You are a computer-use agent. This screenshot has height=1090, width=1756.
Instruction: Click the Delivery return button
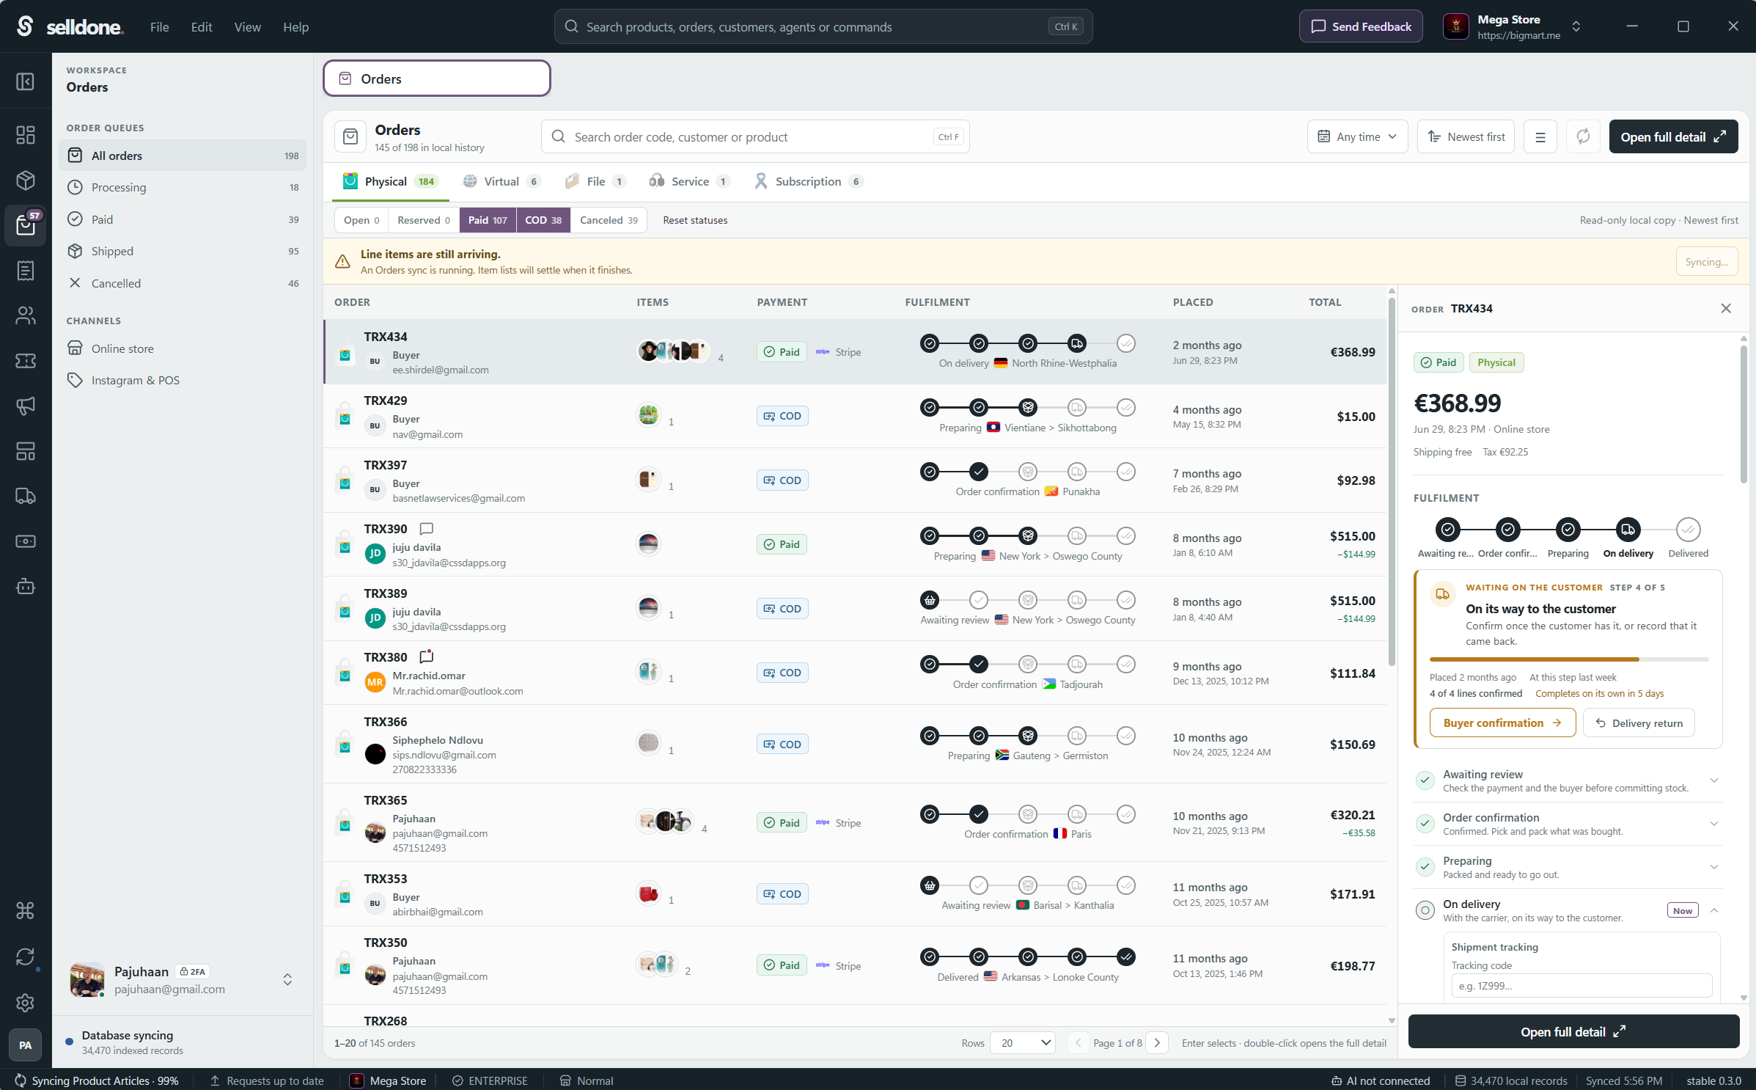click(x=1639, y=723)
